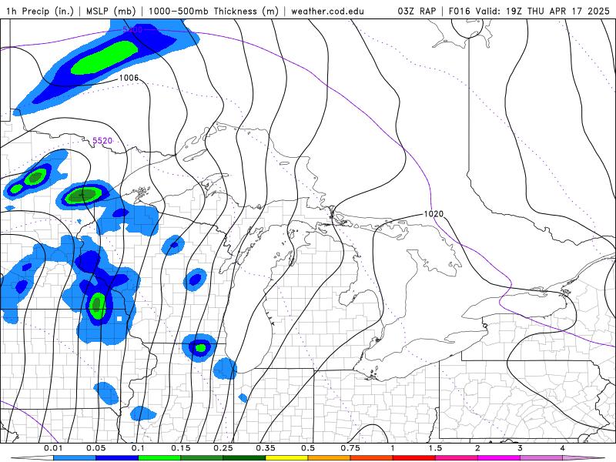Click the 1020 isobar label

(434, 214)
